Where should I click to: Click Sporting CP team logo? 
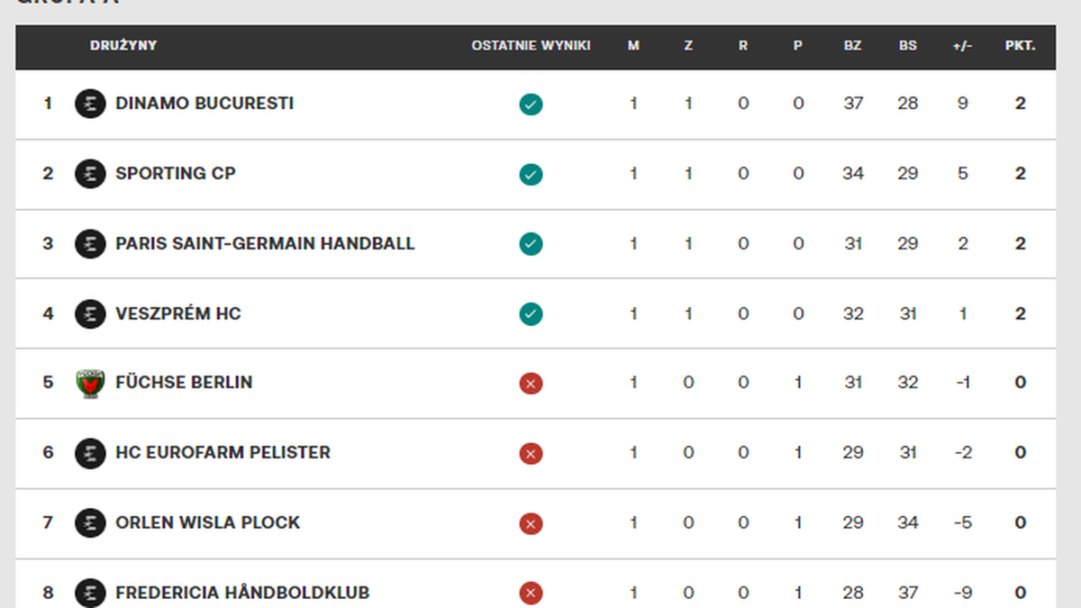90,174
